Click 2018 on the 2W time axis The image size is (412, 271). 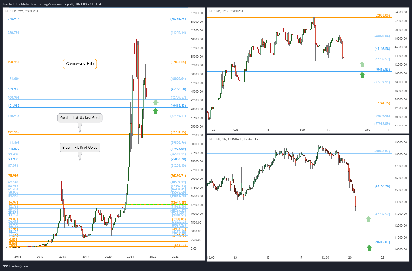[x=62, y=257]
